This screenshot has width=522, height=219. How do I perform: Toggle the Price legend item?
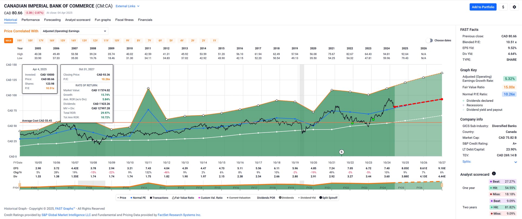(122, 198)
